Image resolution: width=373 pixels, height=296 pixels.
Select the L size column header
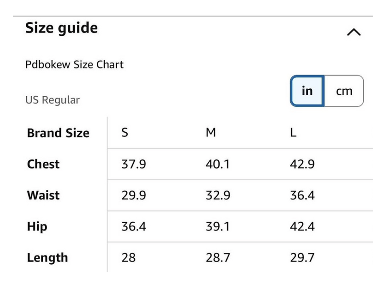coord(293,133)
